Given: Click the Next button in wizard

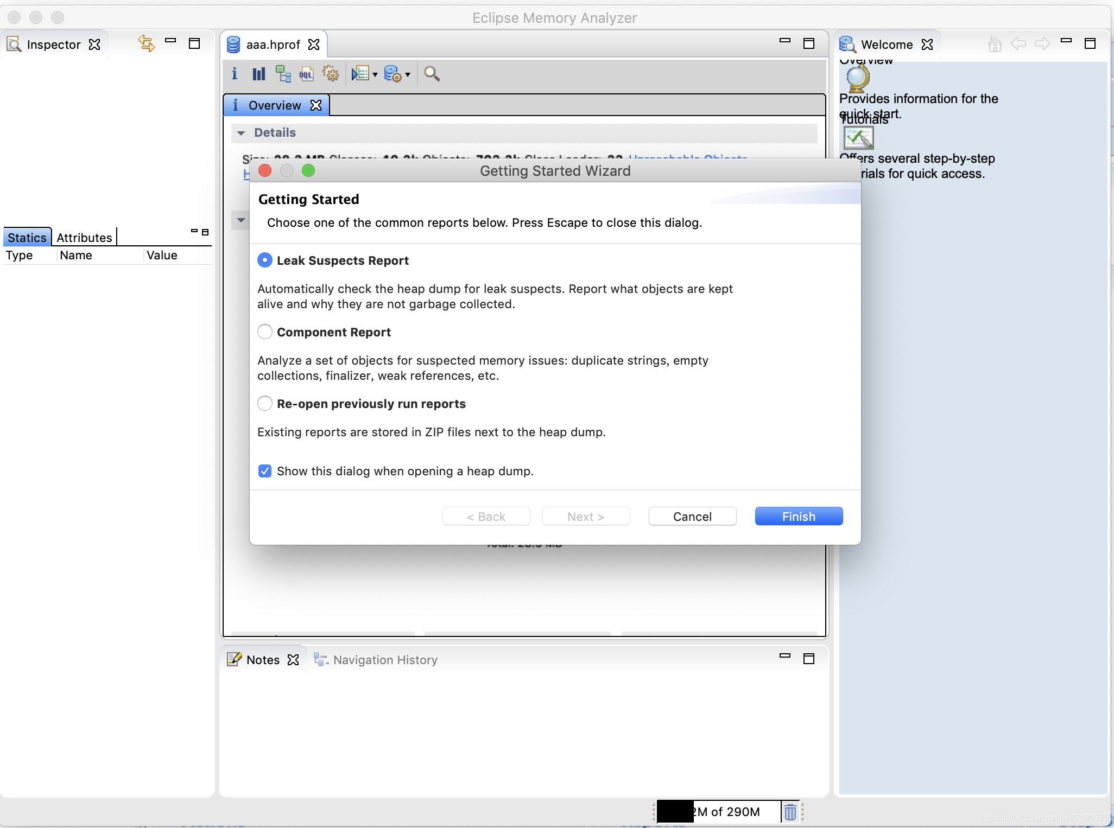Looking at the screenshot, I should pyautogui.click(x=586, y=517).
